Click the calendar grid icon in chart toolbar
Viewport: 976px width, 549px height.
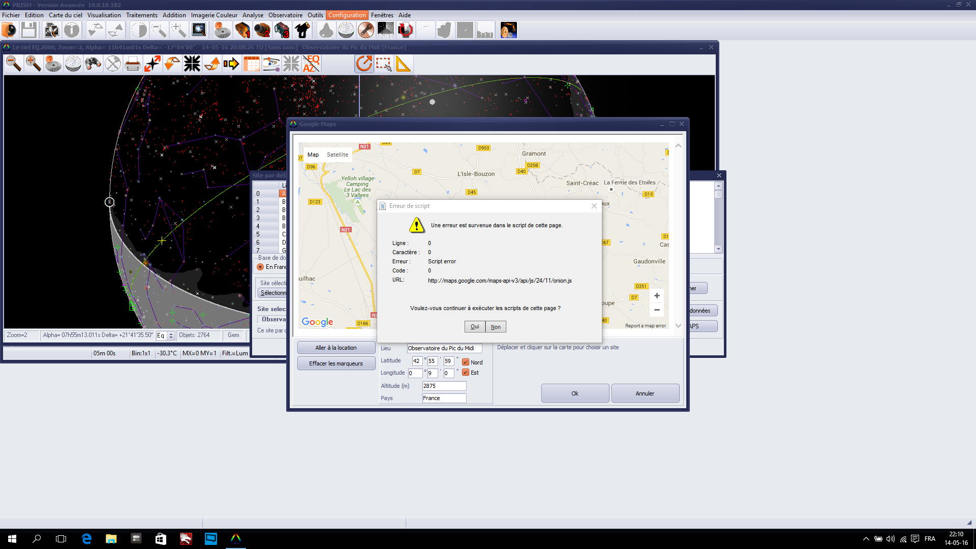[252, 64]
